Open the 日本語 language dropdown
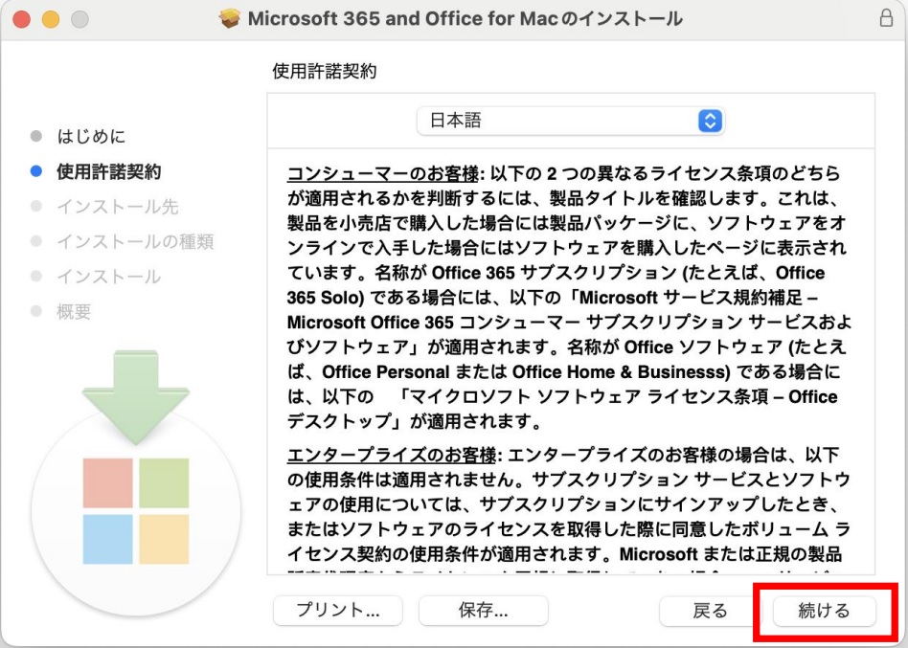This screenshot has height=648, width=908. 571,121
